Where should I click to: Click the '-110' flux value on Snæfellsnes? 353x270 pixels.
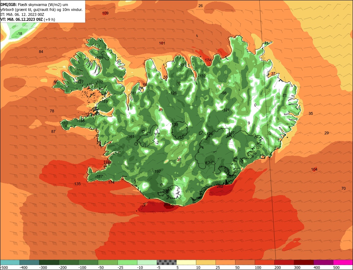[64, 123]
